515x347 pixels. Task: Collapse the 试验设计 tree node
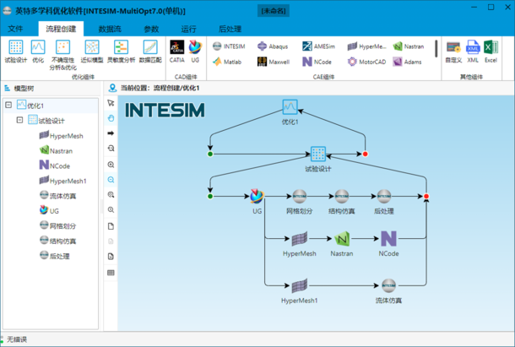19,120
